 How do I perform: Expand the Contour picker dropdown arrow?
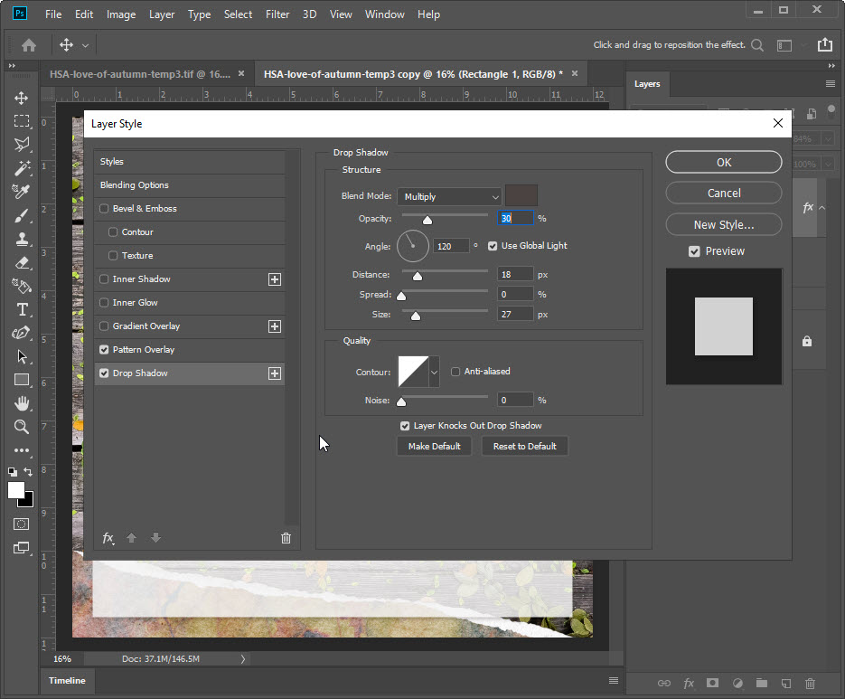(x=435, y=371)
